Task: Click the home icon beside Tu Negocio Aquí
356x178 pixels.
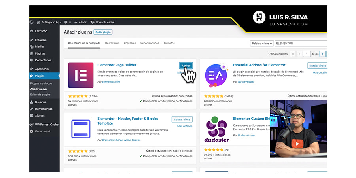Action: (x=38, y=22)
